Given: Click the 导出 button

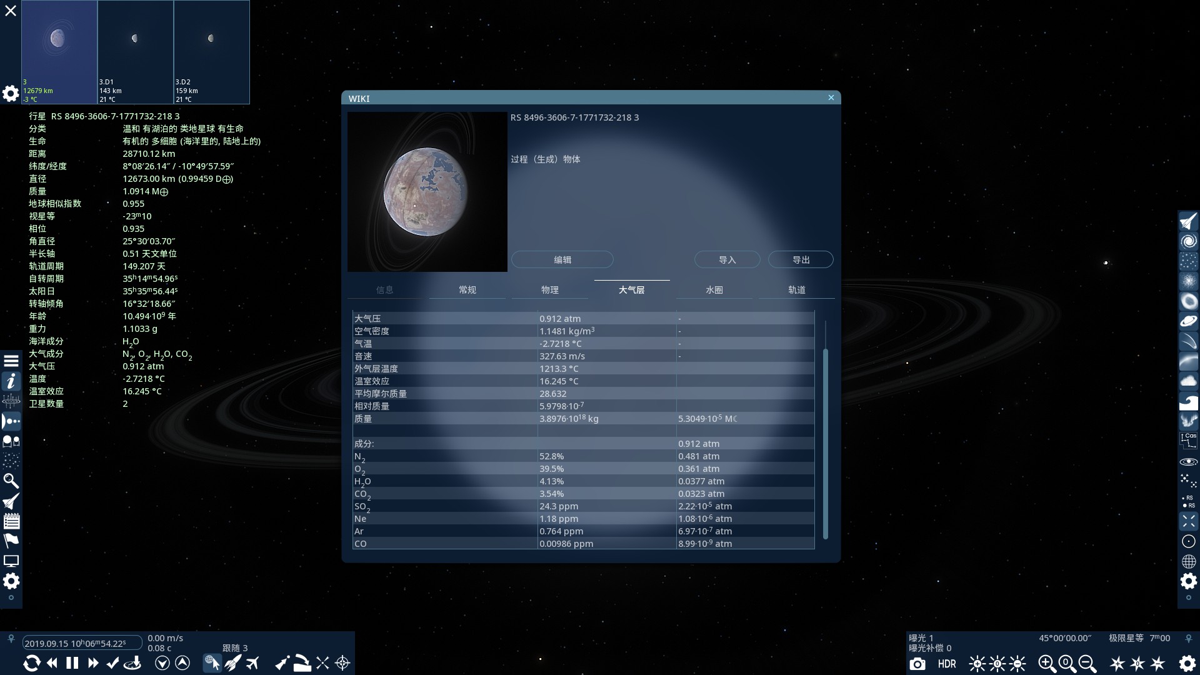Looking at the screenshot, I should click(x=800, y=259).
